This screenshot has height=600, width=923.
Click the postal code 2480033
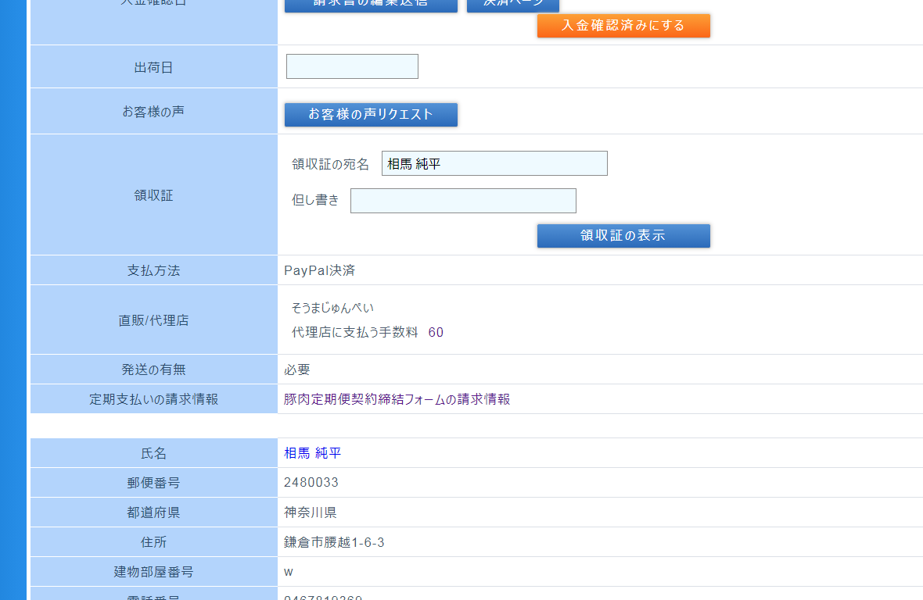click(x=311, y=483)
